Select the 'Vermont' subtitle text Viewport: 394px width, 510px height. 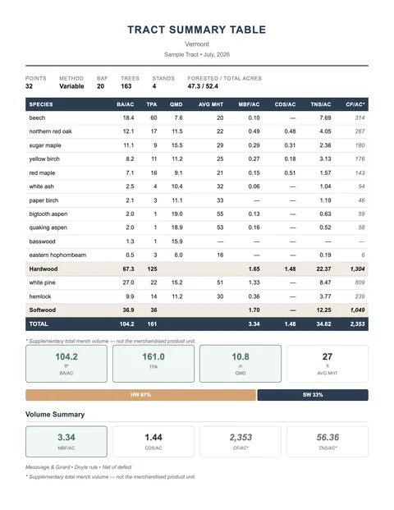197,44
